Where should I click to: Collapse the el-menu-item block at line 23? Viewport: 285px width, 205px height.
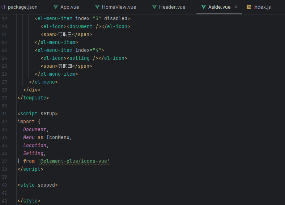pyautogui.click(x=14, y=50)
